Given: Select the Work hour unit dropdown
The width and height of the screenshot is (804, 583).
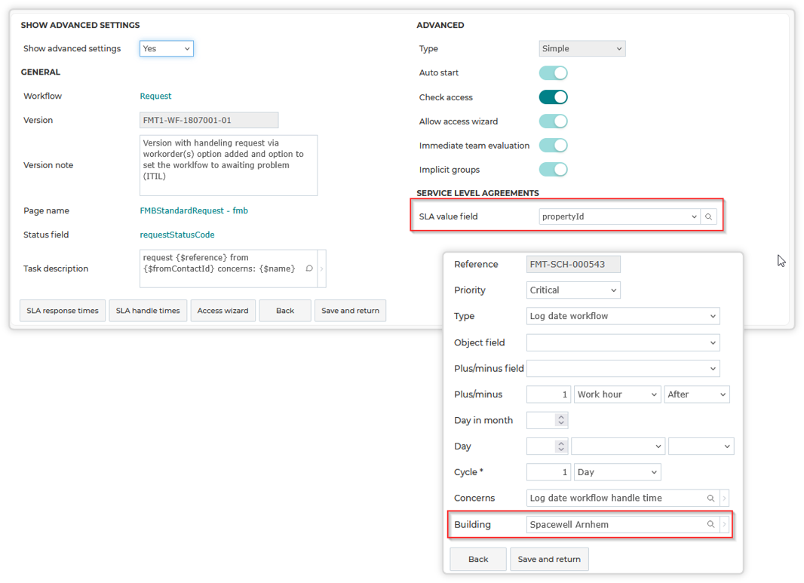Looking at the screenshot, I should 618,394.
